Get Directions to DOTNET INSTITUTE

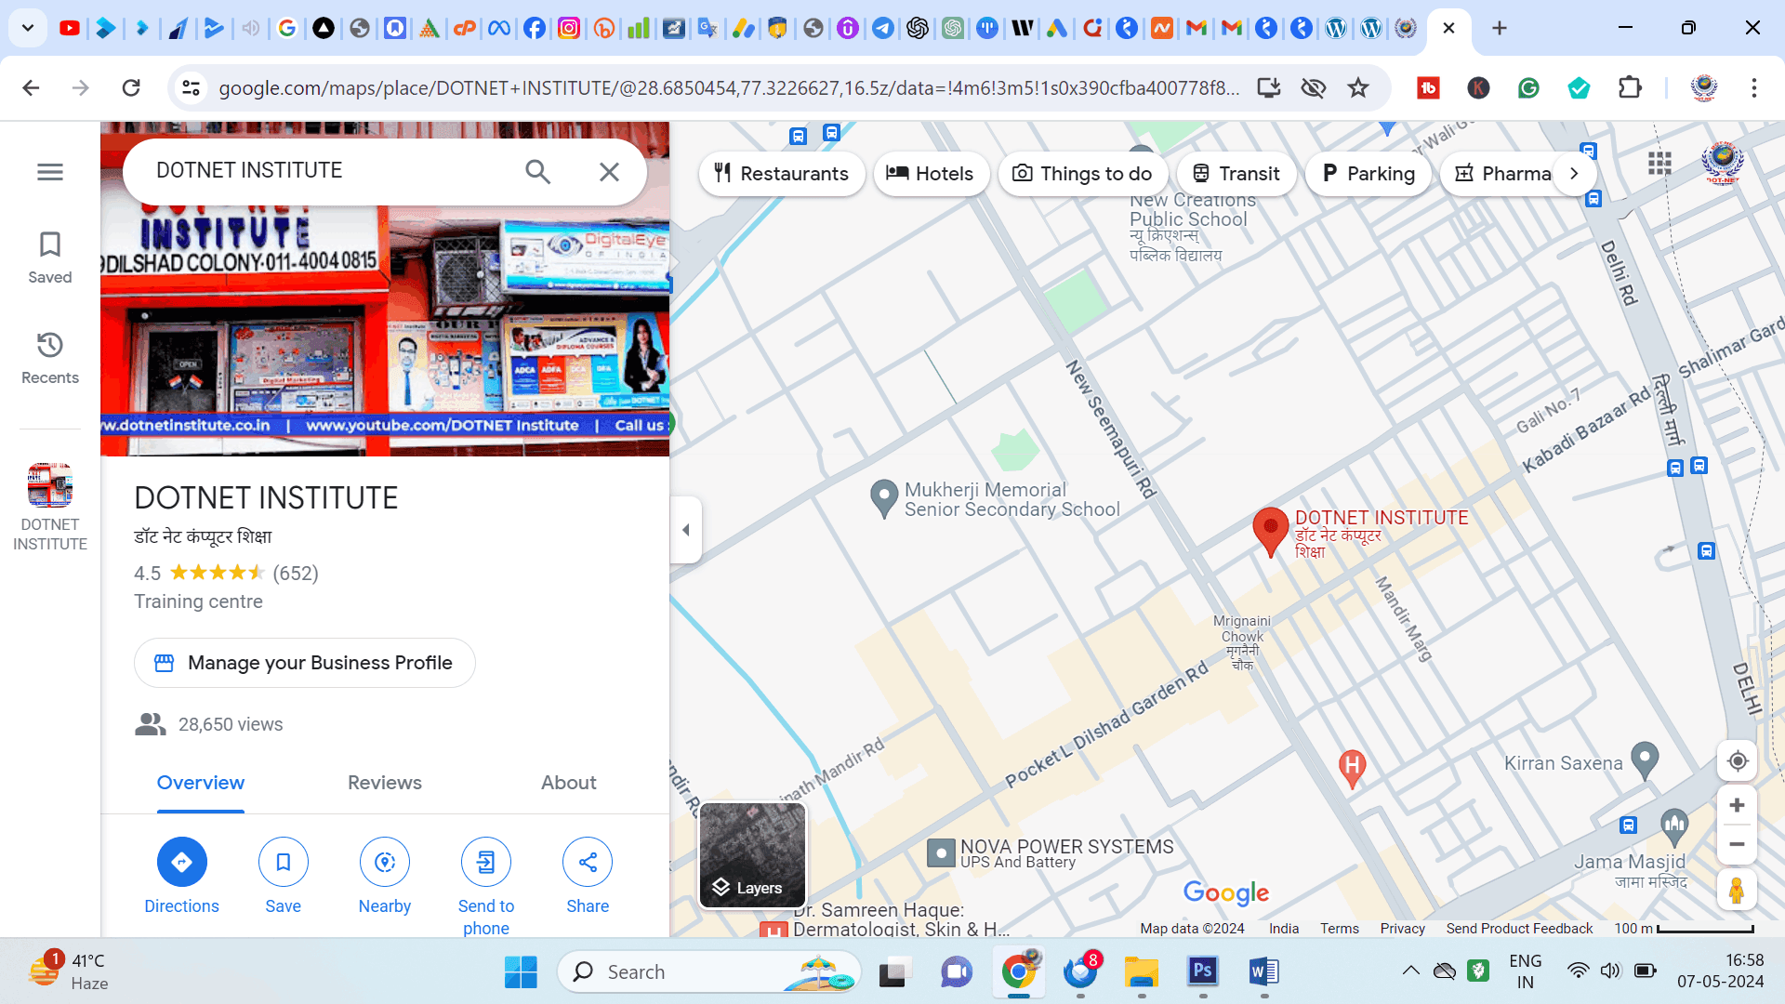click(x=181, y=863)
